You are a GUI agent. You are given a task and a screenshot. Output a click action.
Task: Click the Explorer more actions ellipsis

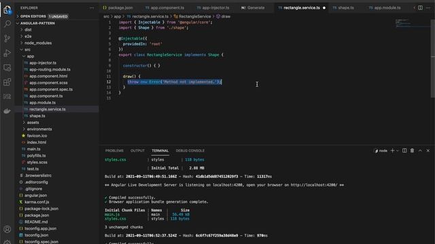point(92,8)
